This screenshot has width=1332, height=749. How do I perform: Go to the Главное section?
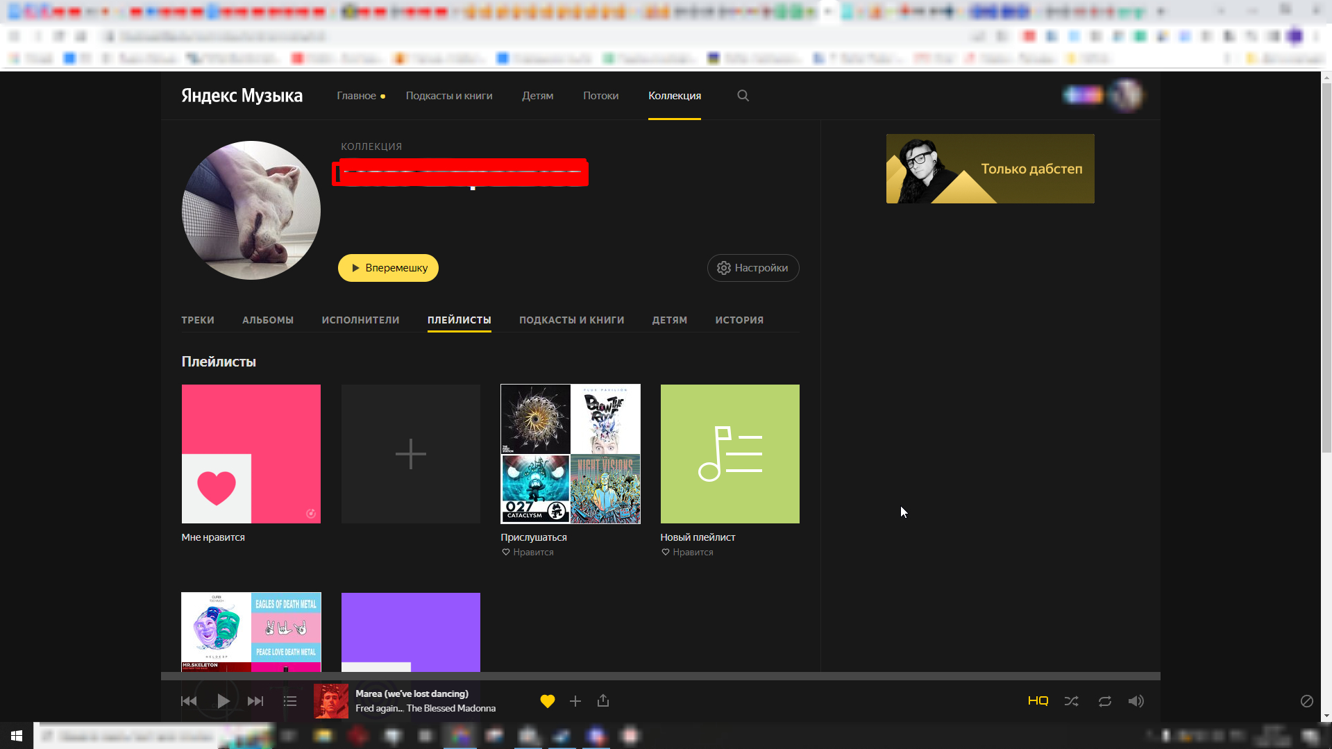(357, 96)
